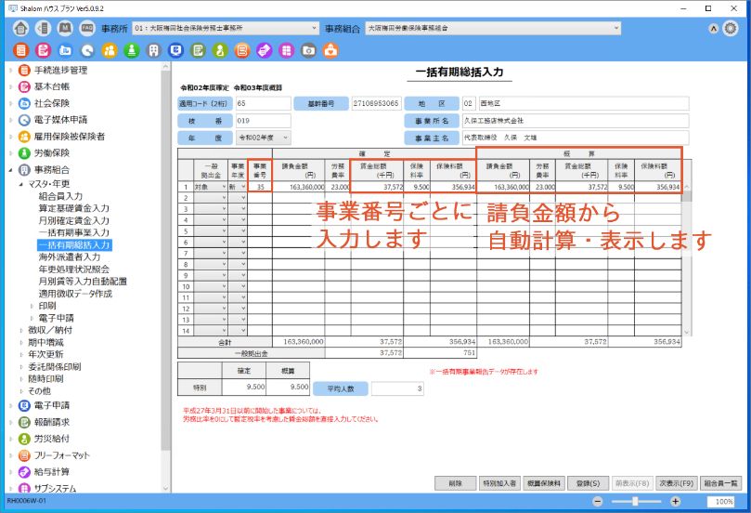Open row 1 事業年度 dropdown showing 新
Image resolution: width=751 pixels, height=513 pixels.
pyautogui.click(x=238, y=187)
